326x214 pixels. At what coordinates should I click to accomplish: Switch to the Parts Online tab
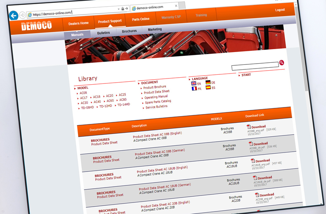pyautogui.click(x=141, y=19)
